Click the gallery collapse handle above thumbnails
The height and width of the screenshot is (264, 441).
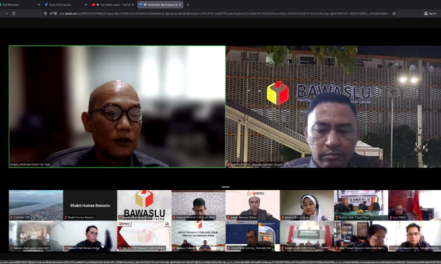click(x=225, y=186)
